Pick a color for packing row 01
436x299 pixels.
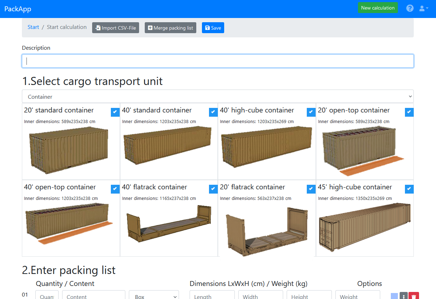394,296
